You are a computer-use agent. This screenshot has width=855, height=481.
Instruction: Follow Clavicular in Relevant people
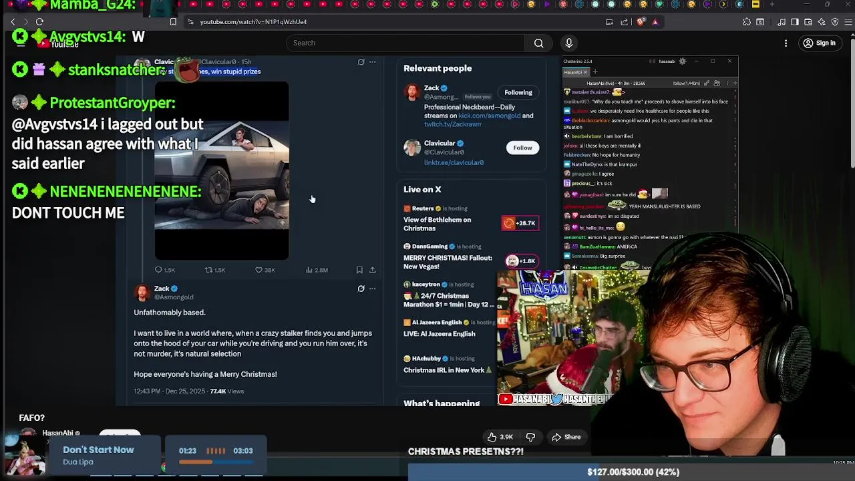[x=522, y=148]
